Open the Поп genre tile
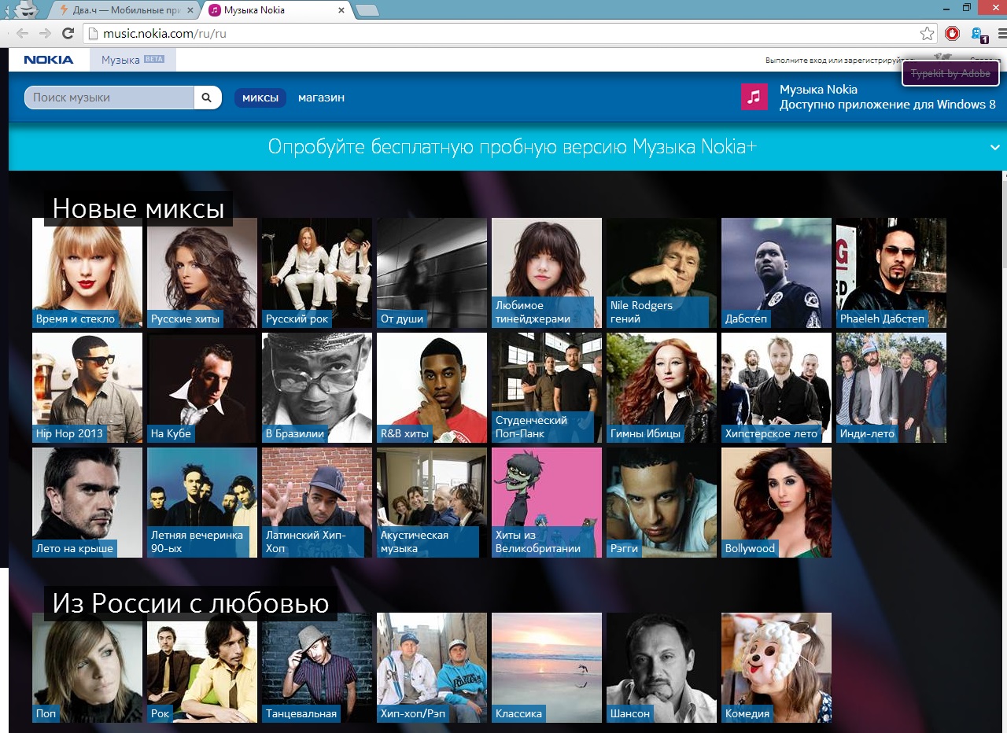The width and height of the screenshot is (1007, 733). (87, 668)
